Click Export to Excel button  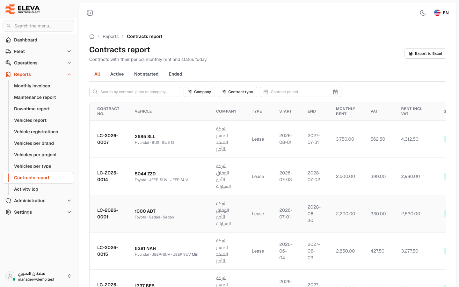[425, 54]
